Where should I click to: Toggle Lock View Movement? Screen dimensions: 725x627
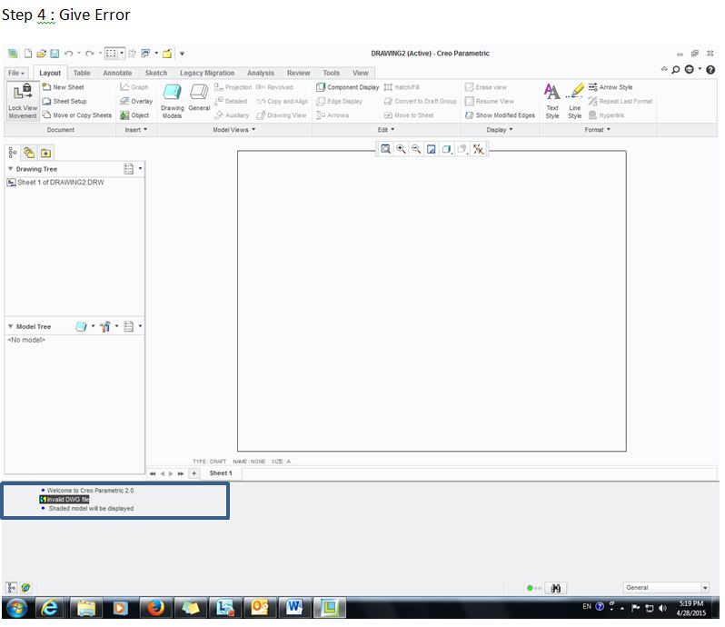pos(23,101)
